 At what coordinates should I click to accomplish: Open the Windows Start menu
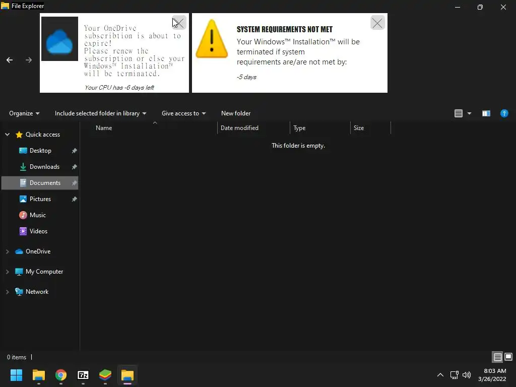tap(17, 375)
